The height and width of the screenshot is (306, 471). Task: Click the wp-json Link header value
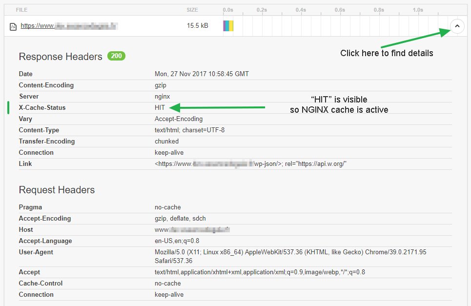tap(251, 163)
